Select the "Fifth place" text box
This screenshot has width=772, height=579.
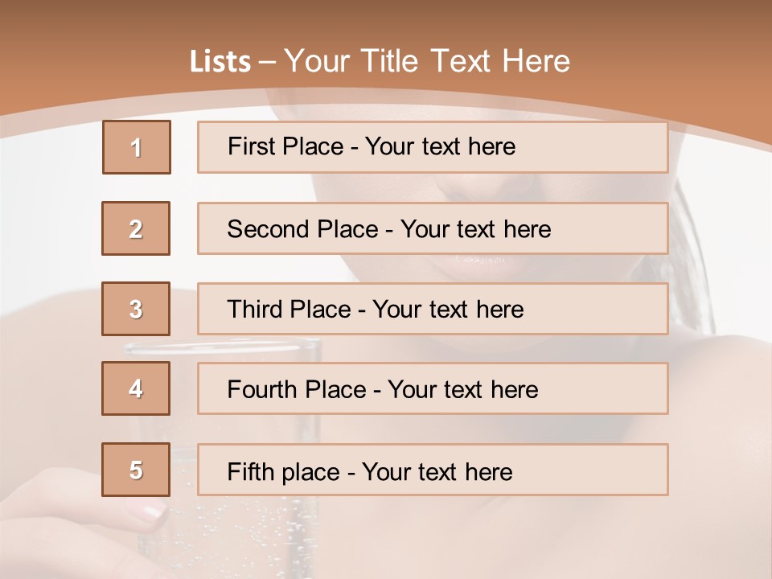point(433,470)
